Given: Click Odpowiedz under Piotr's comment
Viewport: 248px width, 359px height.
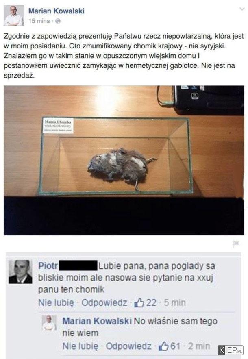Looking at the screenshot, I should tap(104, 302).
